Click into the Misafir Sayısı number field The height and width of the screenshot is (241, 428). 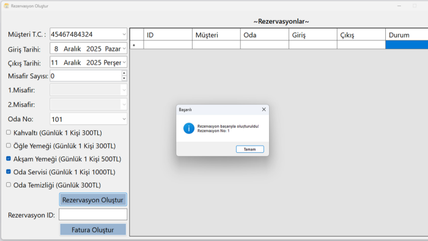click(86, 76)
